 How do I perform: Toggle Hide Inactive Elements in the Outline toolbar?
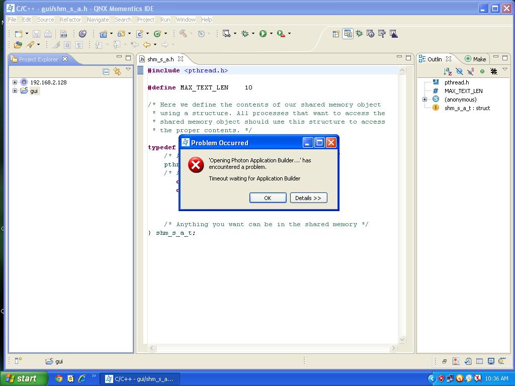[x=494, y=71]
